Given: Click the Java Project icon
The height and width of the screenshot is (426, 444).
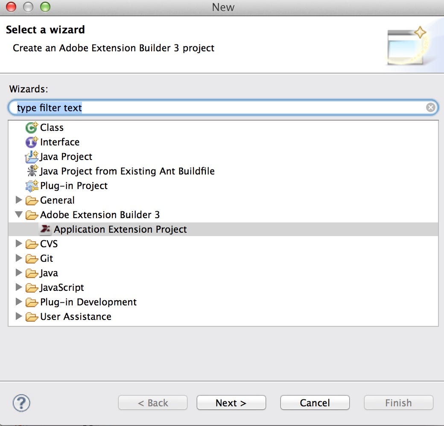Looking at the screenshot, I should pyautogui.click(x=32, y=157).
